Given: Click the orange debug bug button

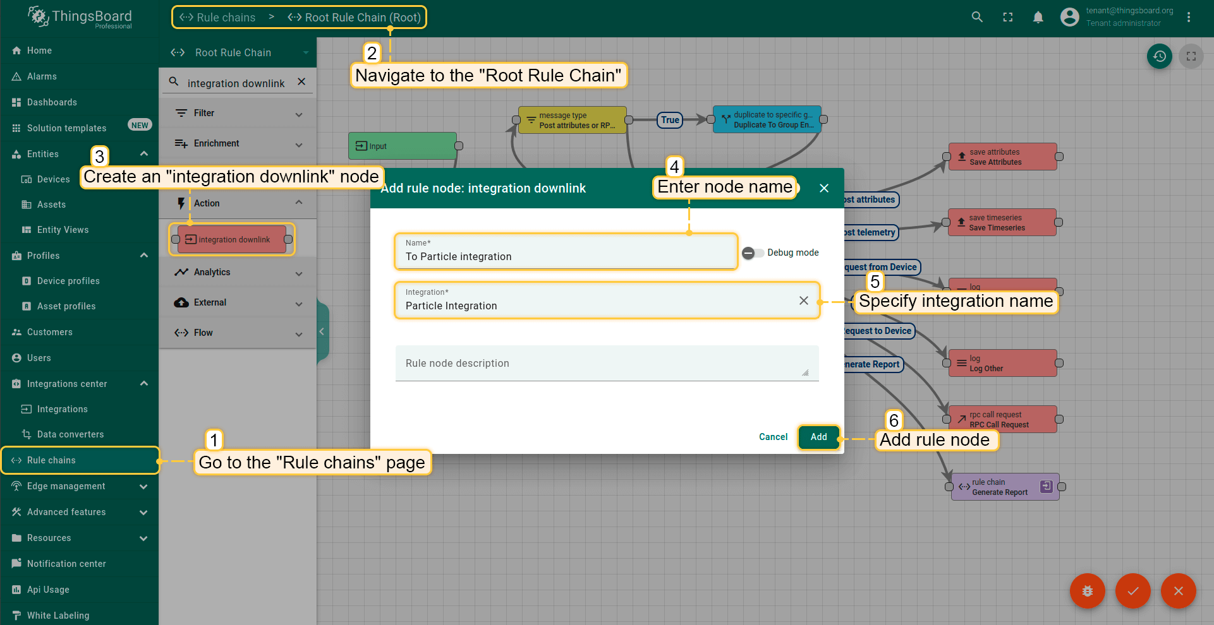Looking at the screenshot, I should click(x=1087, y=591).
